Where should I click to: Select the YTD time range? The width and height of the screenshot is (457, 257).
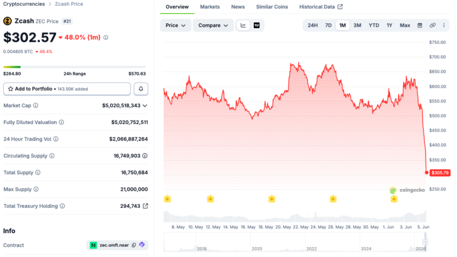374,25
